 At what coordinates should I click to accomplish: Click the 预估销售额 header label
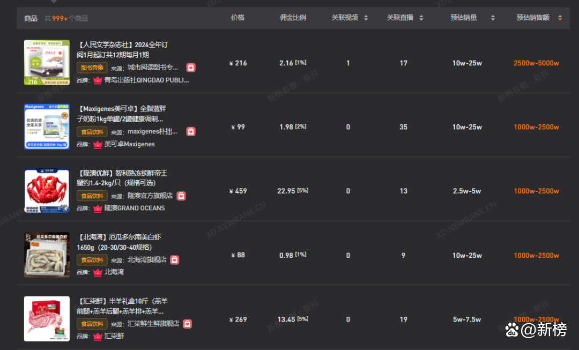[533, 18]
